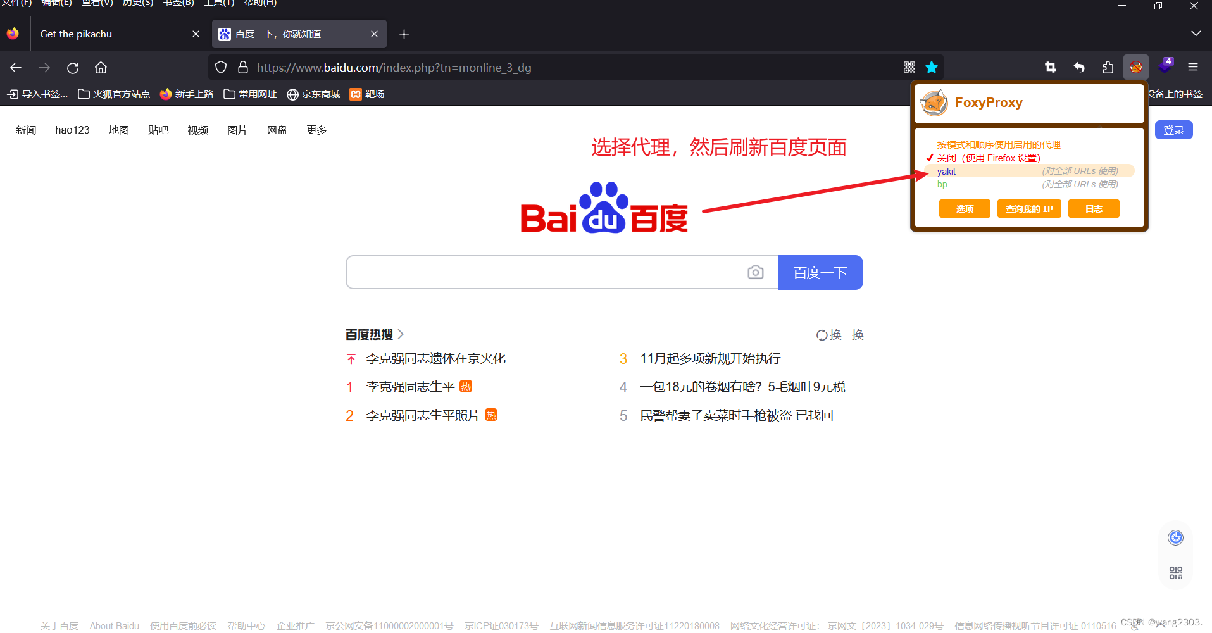Screen dimensions: 1212x633
Task: Open 靶场 bookmark
Action: click(367, 94)
